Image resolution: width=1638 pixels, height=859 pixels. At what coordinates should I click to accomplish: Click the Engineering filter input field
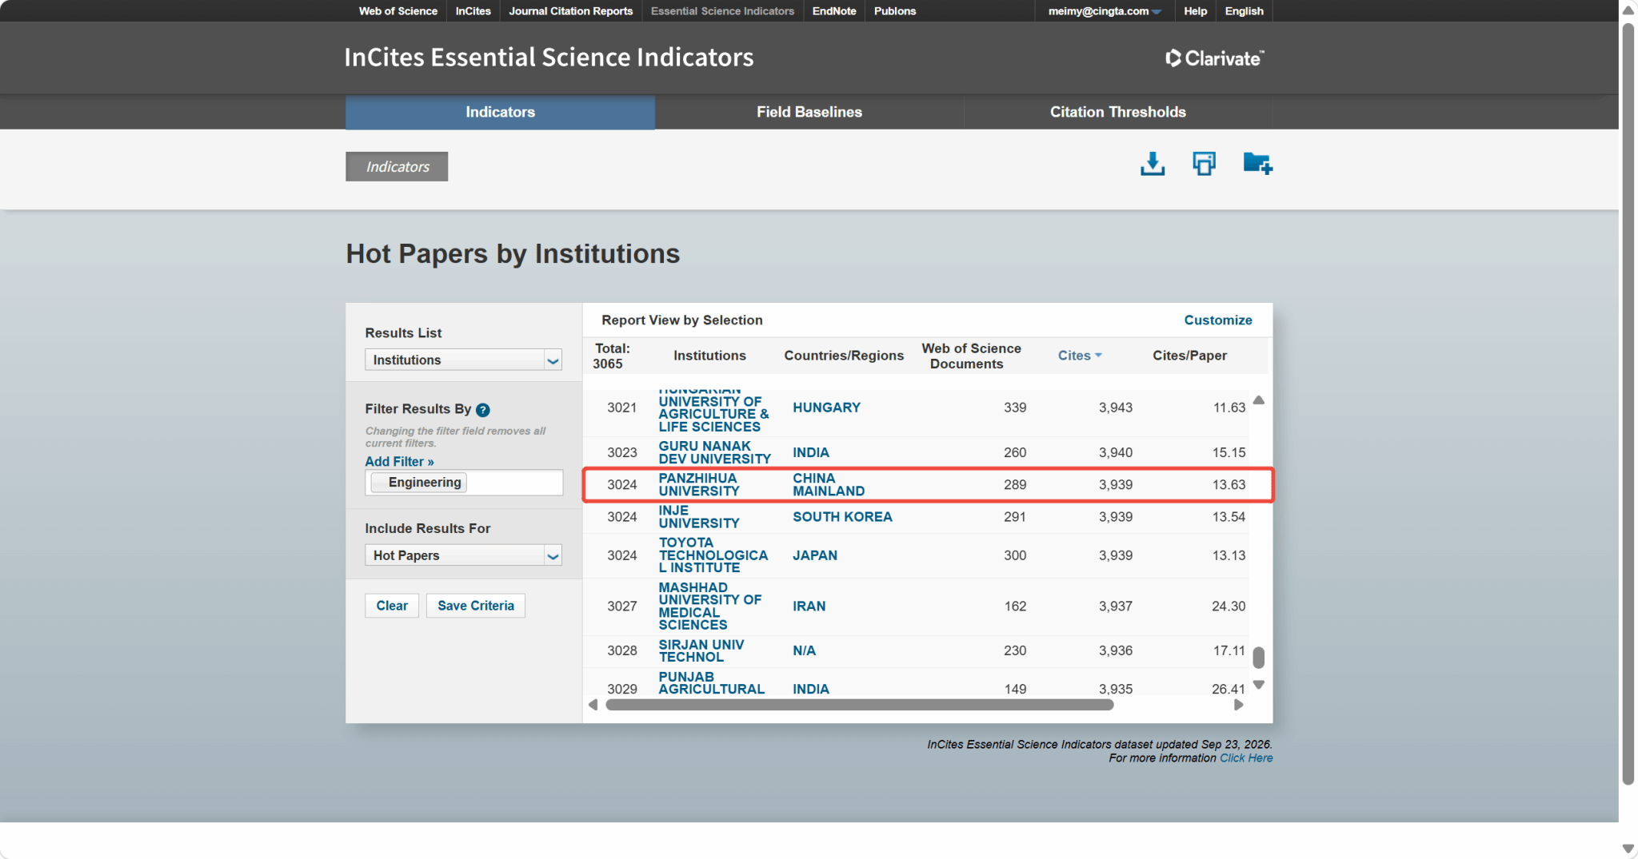point(464,483)
